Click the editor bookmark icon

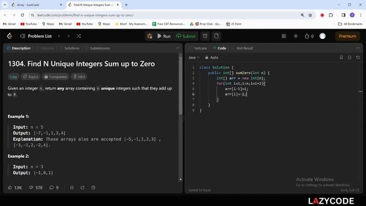pos(341,57)
